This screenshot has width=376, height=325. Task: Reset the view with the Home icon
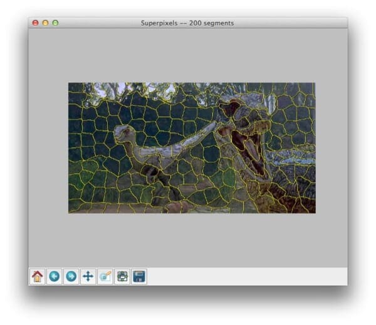pos(38,276)
